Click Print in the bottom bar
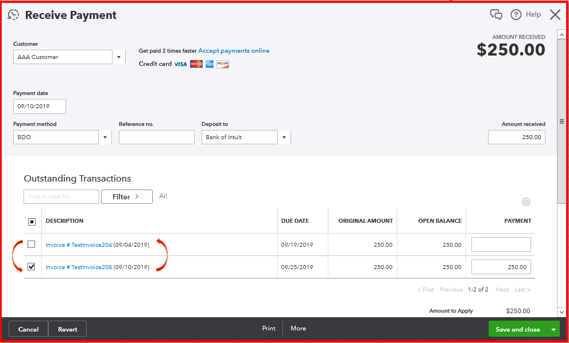 269,329
